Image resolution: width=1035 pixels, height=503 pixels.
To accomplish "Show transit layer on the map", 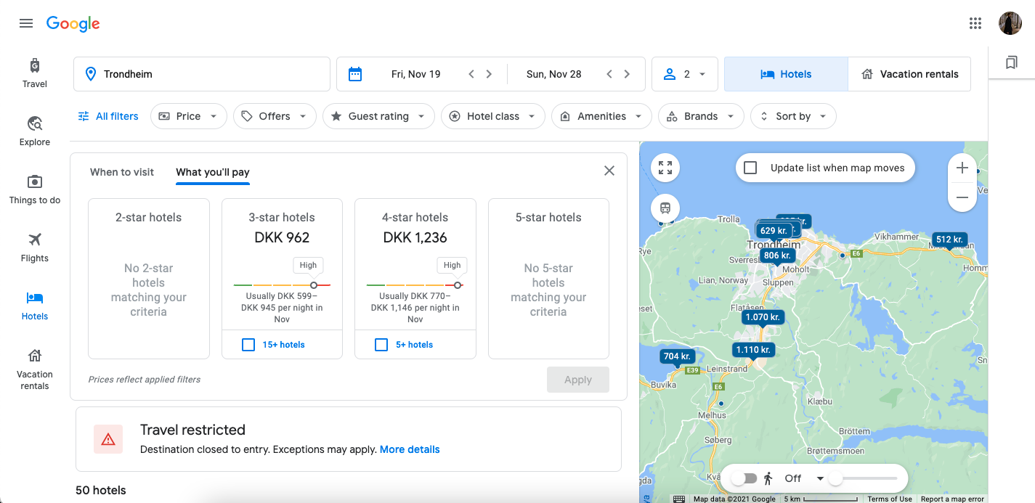I will coord(665,208).
